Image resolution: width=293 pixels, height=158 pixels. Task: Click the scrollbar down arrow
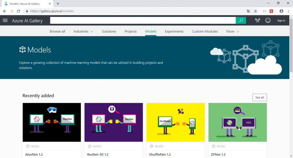291,156
